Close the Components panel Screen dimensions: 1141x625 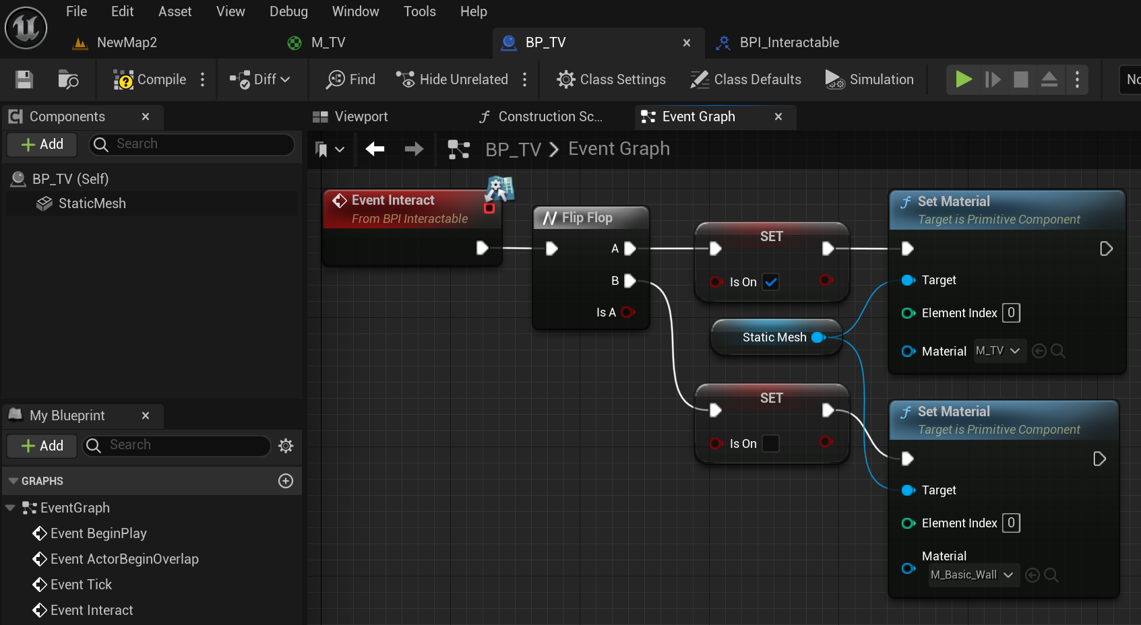[x=145, y=117]
